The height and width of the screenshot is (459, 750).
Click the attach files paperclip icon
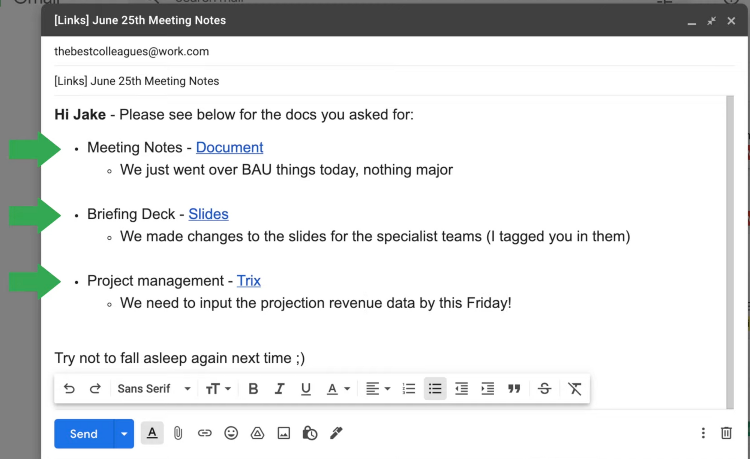178,433
